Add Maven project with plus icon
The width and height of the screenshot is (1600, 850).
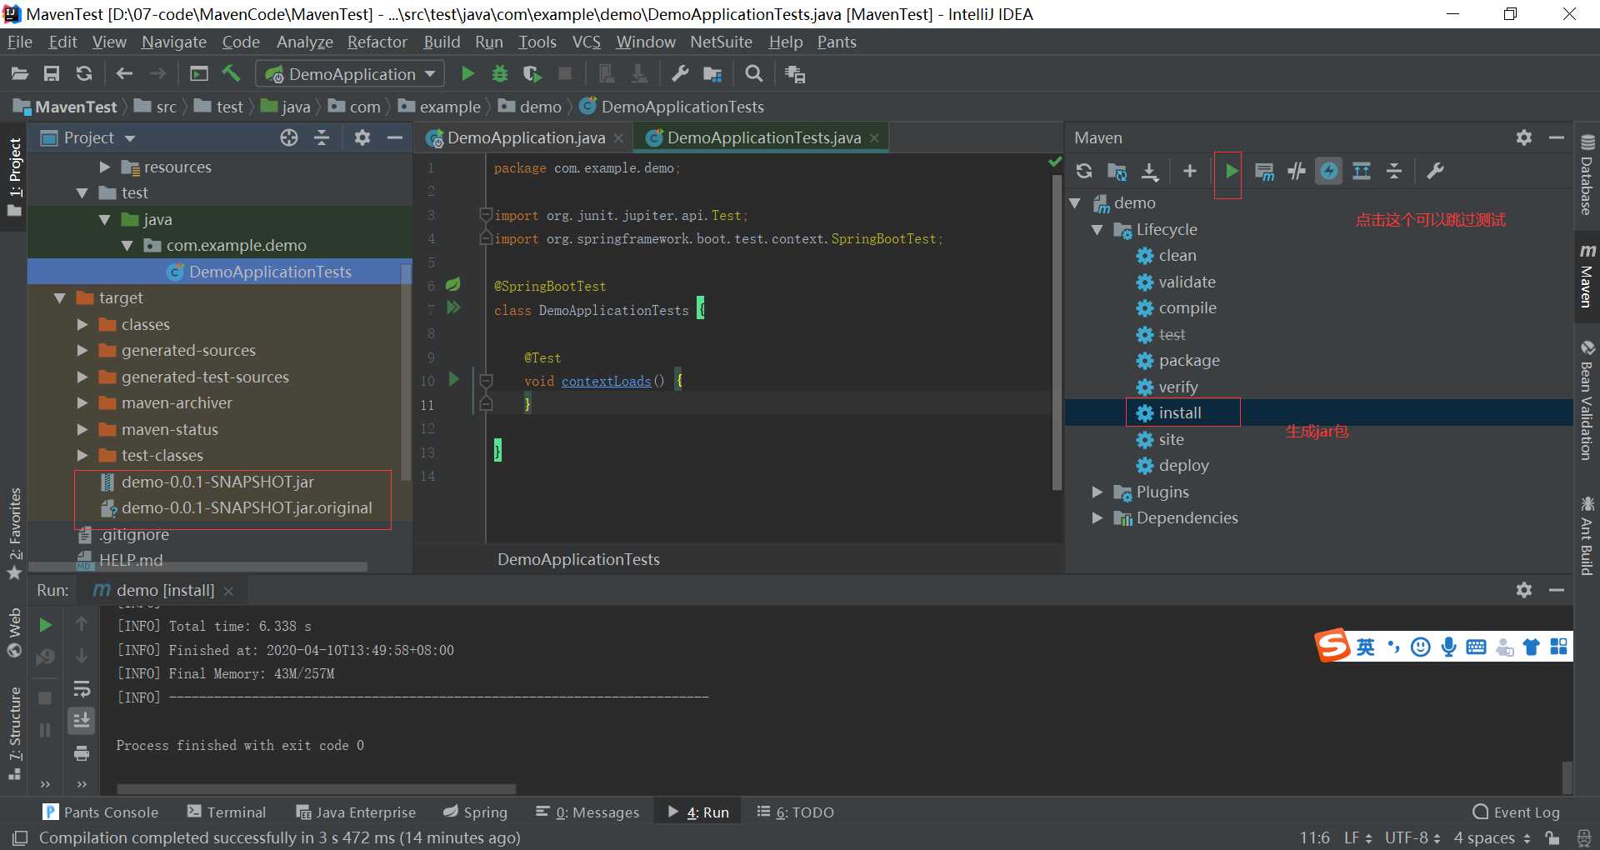[x=1189, y=171]
